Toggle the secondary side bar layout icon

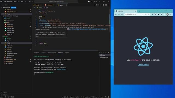(x=94, y=2)
